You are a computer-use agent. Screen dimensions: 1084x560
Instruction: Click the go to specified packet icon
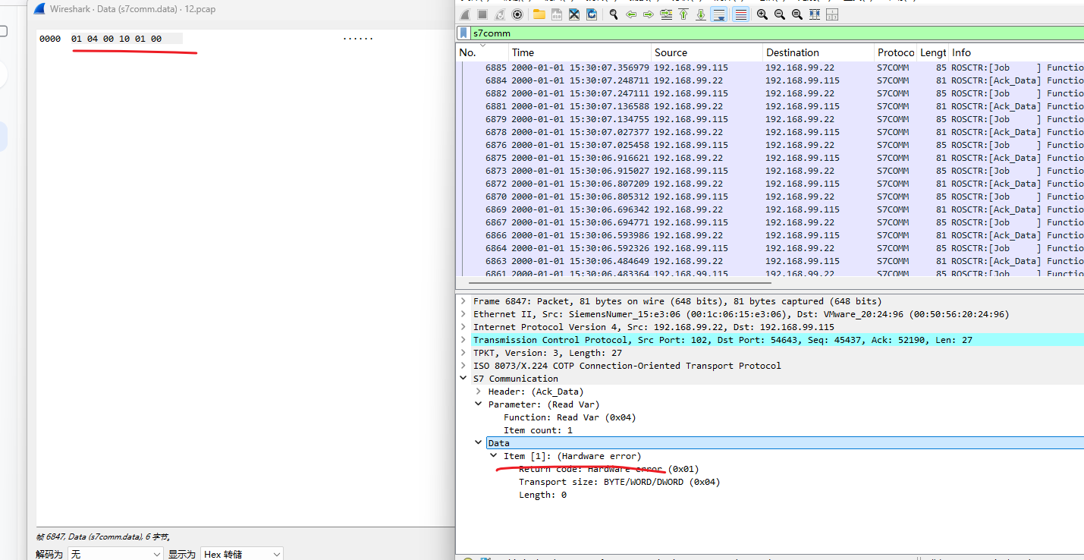pyautogui.click(x=666, y=14)
